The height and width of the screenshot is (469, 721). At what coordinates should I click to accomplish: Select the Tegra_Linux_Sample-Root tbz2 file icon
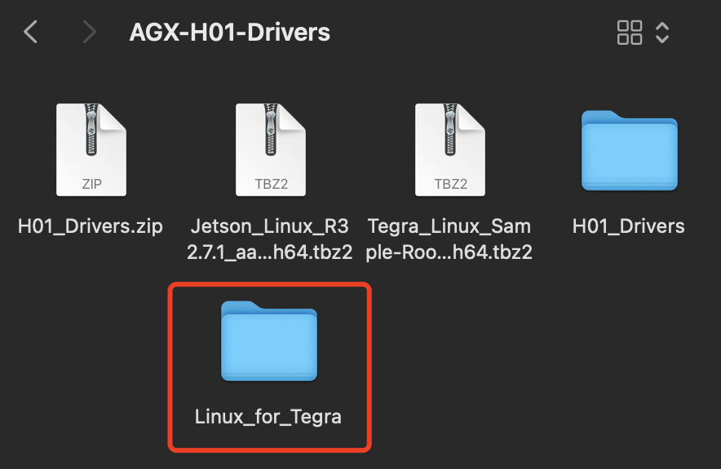[x=449, y=150]
